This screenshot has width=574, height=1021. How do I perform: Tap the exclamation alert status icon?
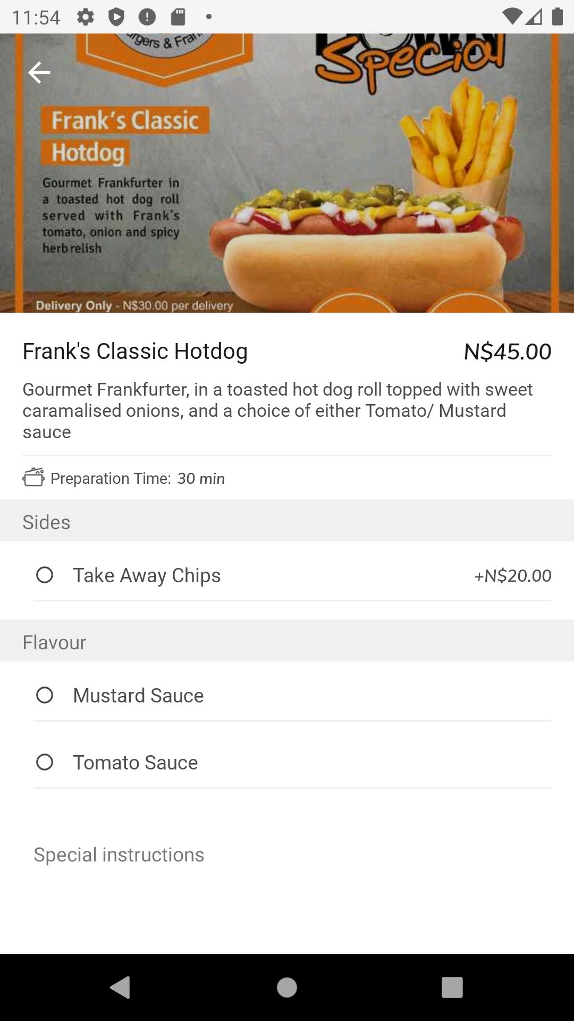pyautogui.click(x=147, y=17)
